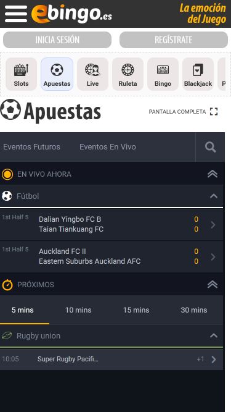Select the 10 mins filter tab
The height and width of the screenshot is (412, 231).
[78, 310]
